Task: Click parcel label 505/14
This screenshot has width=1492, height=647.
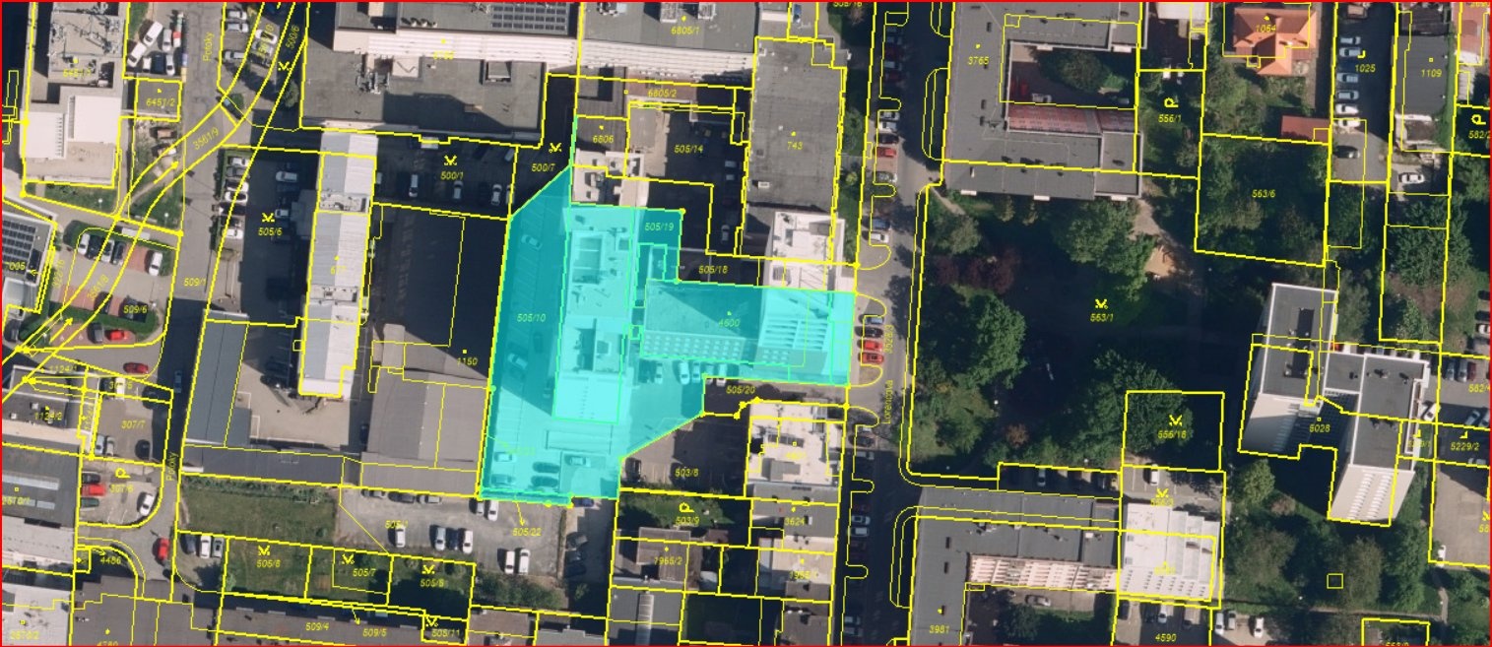Action: point(688,149)
